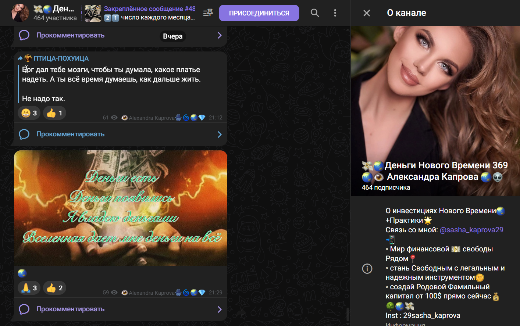Open the money affirmation image post
The height and width of the screenshot is (326, 520).
coord(121,208)
